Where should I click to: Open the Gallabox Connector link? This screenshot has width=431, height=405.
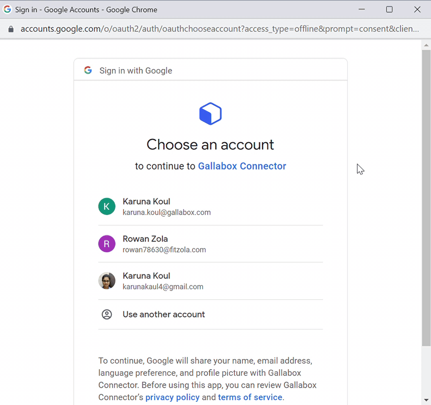point(242,166)
